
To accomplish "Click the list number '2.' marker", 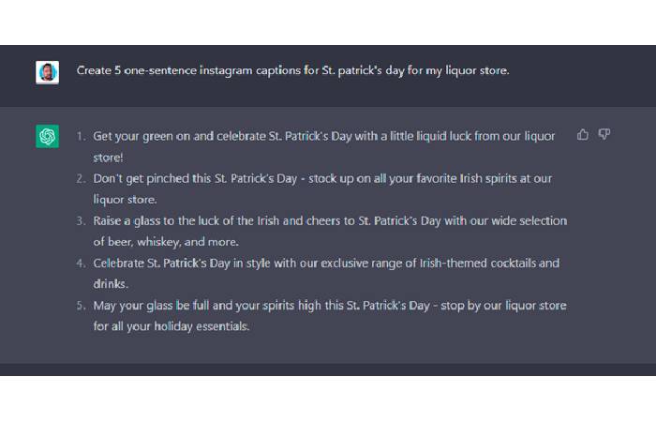I will [81, 178].
